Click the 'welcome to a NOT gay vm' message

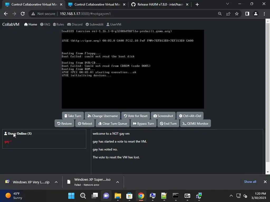click(x=111, y=134)
